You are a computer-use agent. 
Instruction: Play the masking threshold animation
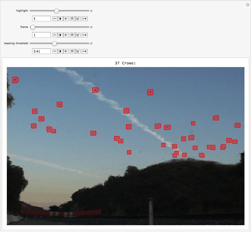coord(60,51)
